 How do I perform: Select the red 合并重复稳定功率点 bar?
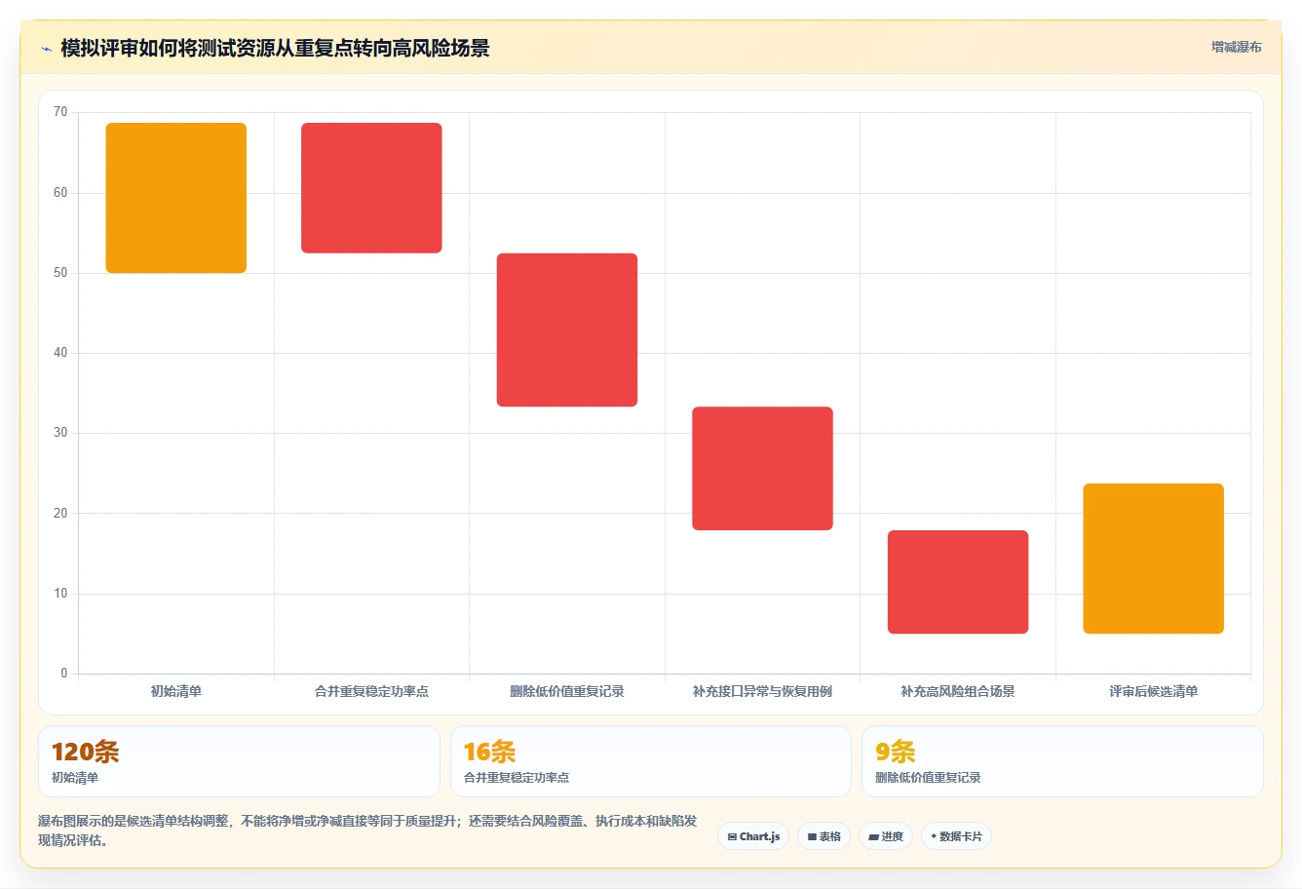click(371, 188)
